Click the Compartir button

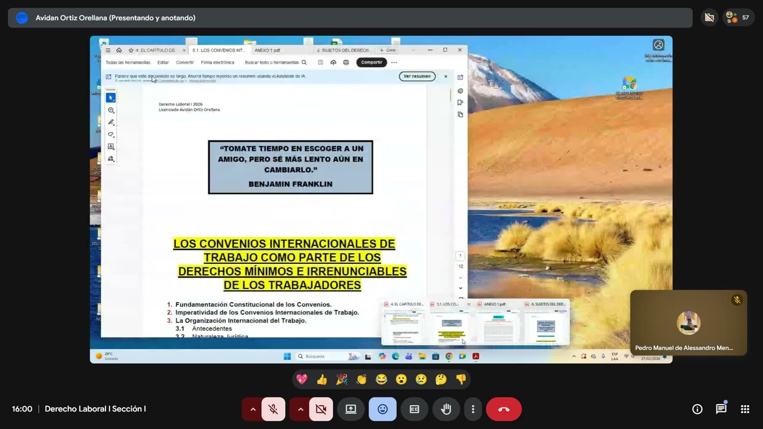coord(371,63)
